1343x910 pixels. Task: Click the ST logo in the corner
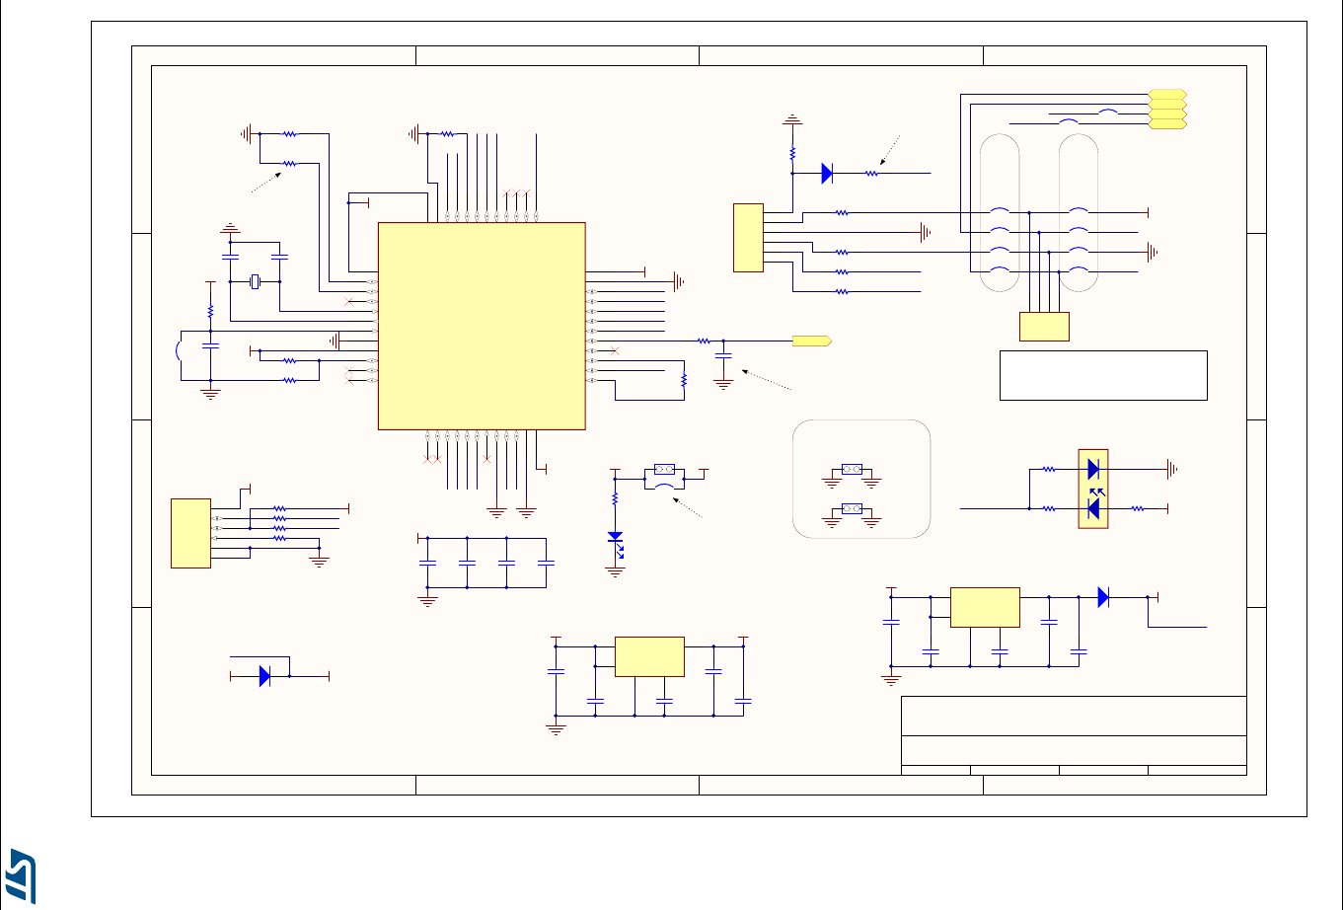tap(22, 874)
